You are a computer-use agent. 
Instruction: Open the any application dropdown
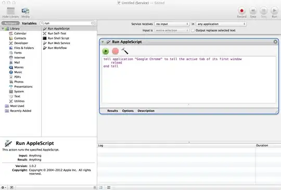[221, 24]
